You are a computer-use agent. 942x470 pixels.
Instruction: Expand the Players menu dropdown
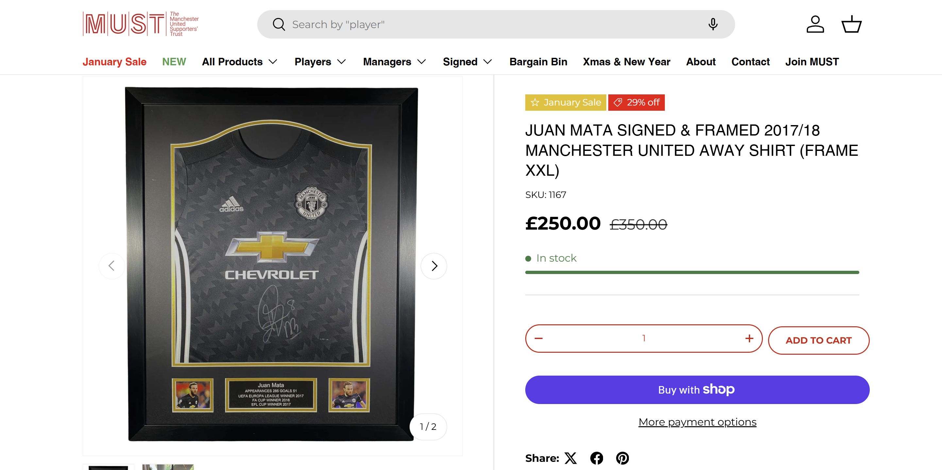[x=320, y=62]
